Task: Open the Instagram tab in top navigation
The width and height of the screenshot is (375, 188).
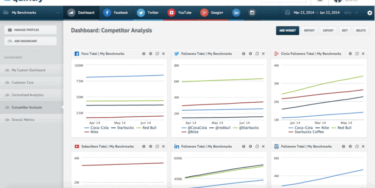Action: pos(252,13)
